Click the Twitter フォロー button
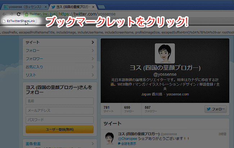Viewport: 234px width, 148px height. pyautogui.click(x=216, y=109)
